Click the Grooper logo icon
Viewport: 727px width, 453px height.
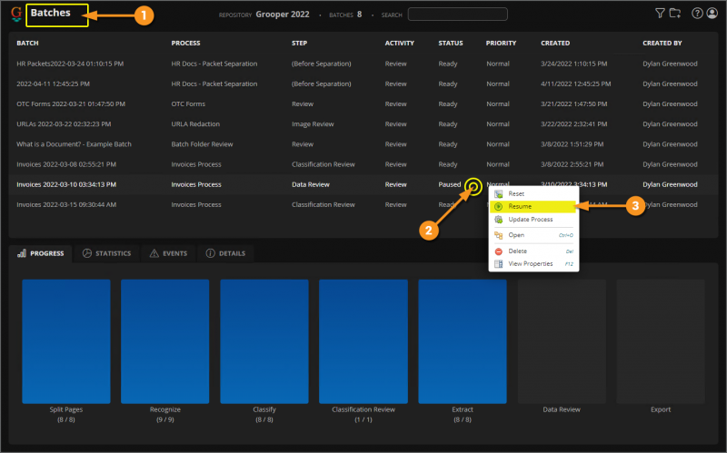pos(16,15)
